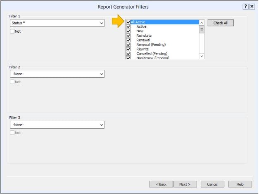Uncheck the Renewal (Pending) checkbox
Screen dimensions: 259x194
[128, 45]
